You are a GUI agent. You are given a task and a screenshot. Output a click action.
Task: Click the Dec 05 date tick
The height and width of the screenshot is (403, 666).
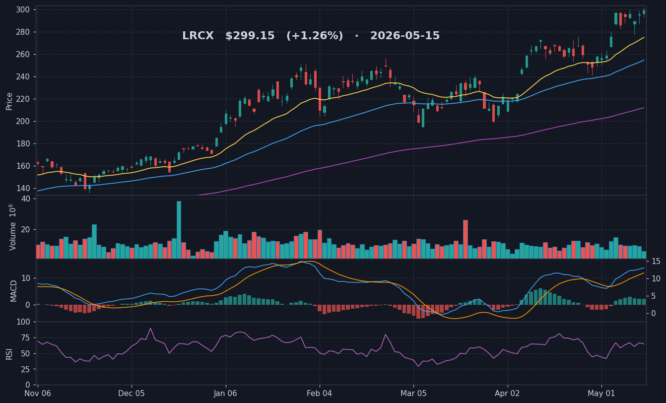tap(132, 393)
